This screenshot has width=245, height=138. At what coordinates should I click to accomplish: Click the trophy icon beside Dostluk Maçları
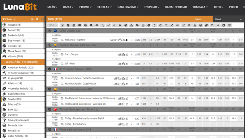55,45
